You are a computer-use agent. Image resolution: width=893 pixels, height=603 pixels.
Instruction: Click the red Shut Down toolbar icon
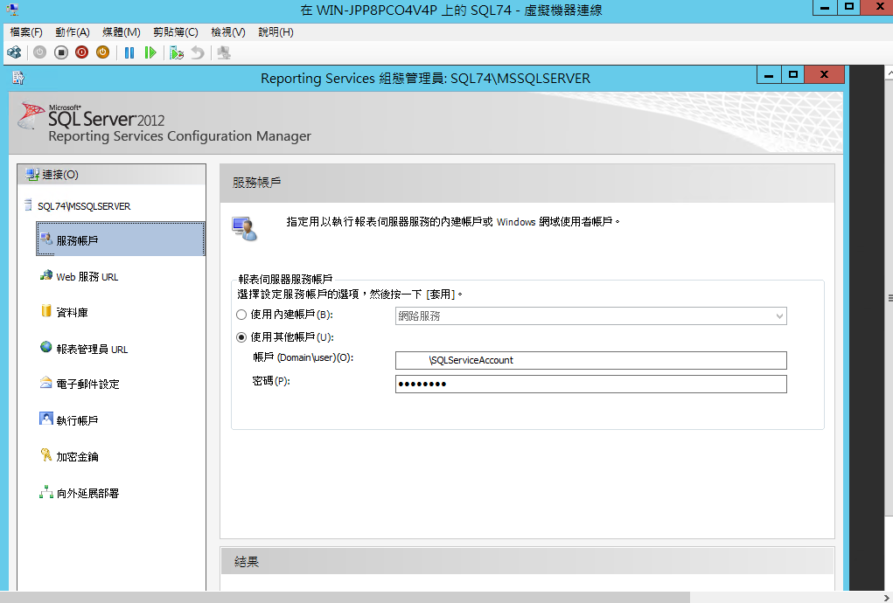point(81,53)
